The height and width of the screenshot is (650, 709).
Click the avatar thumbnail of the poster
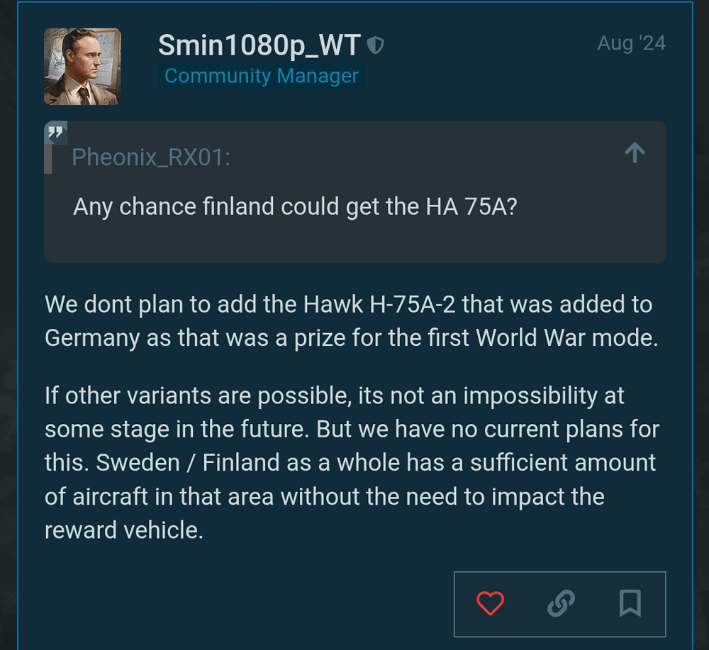(x=82, y=66)
